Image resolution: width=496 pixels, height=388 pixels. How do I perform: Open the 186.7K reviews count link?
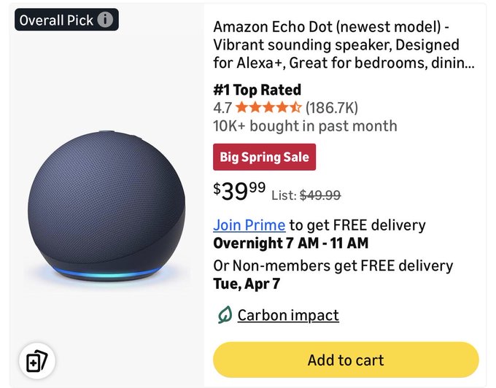[x=332, y=108]
